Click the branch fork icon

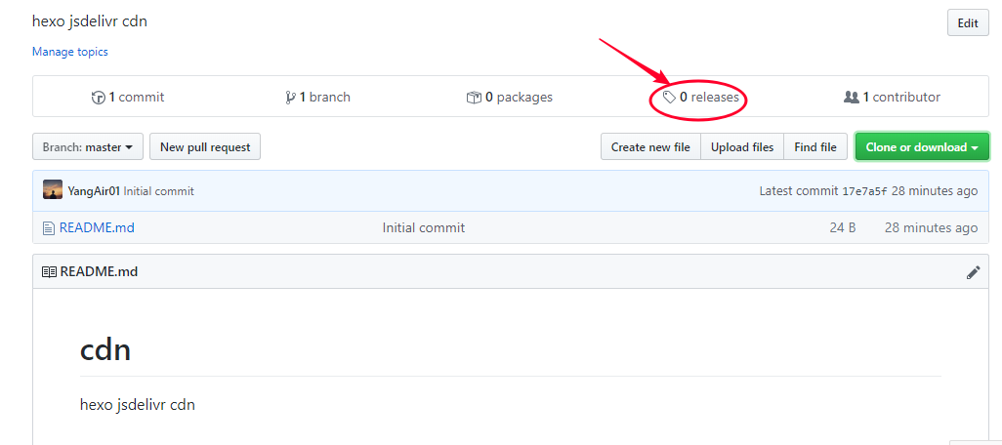[x=290, y=98]
